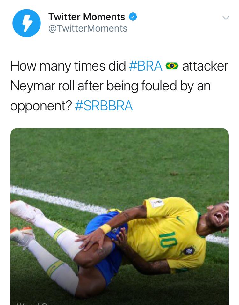Click the CBF crest on the jersey
239x305 pixels.
coord(189,251)
